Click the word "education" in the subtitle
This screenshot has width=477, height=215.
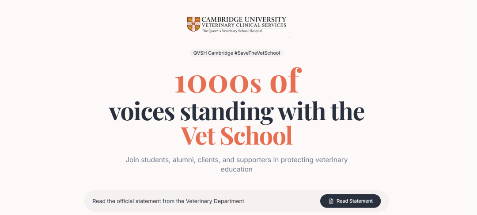(236, 169)
